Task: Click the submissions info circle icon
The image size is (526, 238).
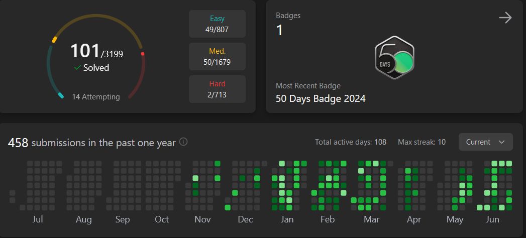Action: tap(183, 142)
